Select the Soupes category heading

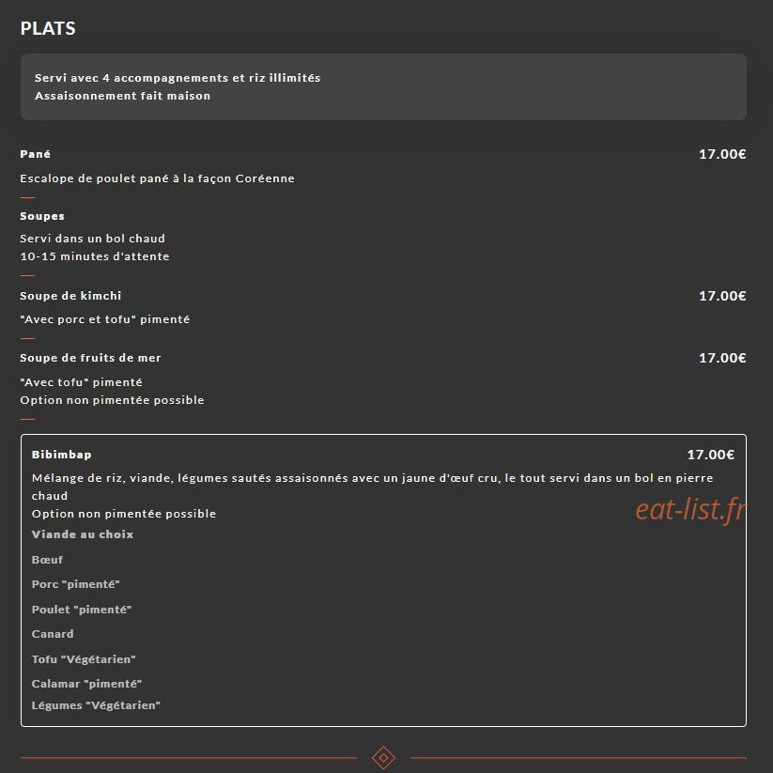coord(42,216)
